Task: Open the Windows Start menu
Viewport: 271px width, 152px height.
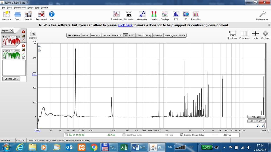Action: [6, 147]
